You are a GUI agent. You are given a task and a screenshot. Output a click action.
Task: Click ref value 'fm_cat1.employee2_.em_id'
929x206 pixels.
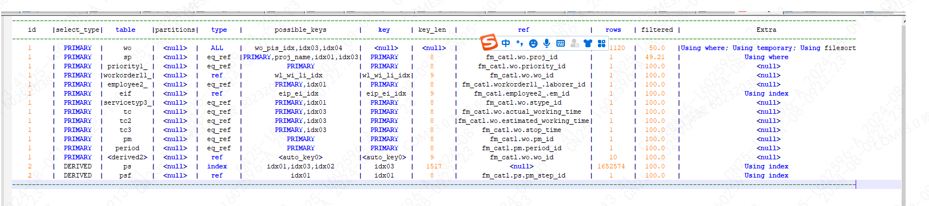(x=522, y=93)
